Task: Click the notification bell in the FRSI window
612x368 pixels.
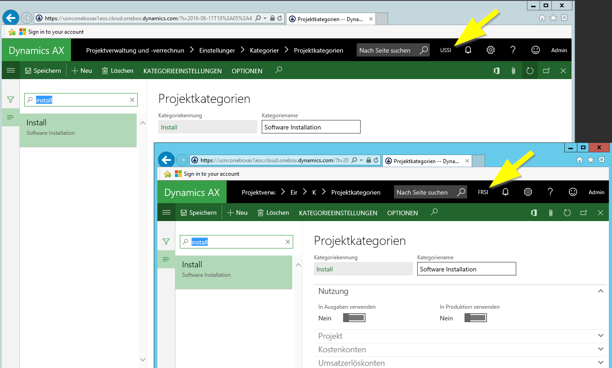Action: point(505,192)
